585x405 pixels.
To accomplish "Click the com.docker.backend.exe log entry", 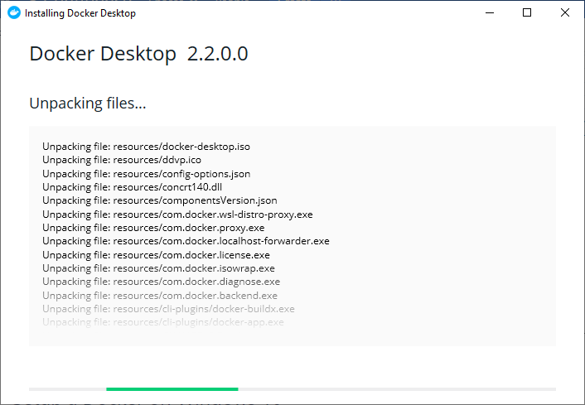I will click(160, 296).
